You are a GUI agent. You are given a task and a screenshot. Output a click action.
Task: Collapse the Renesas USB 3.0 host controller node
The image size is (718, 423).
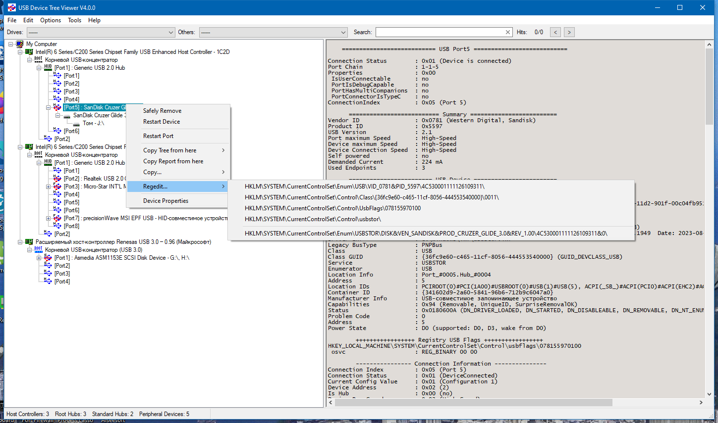click(x=20, y=242)
